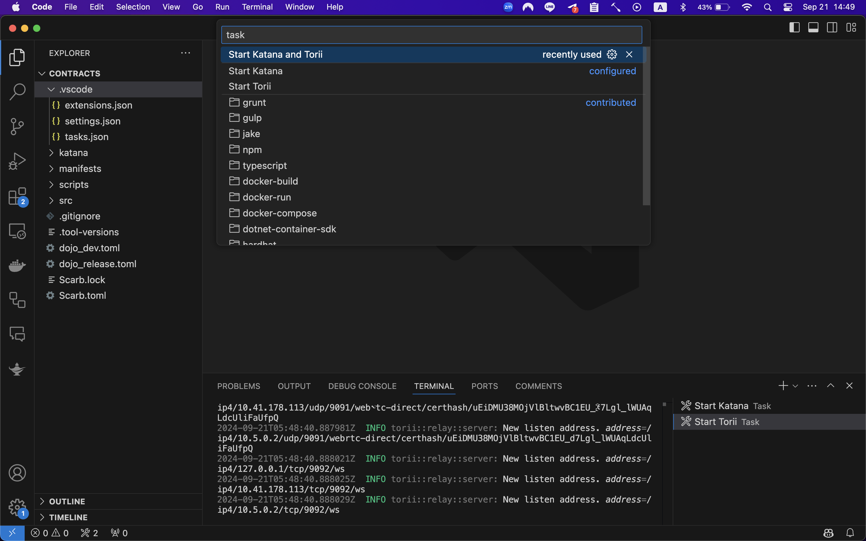Switch to the OUTPUT tab
Screen dimensions: 866x541
point(294,386)
